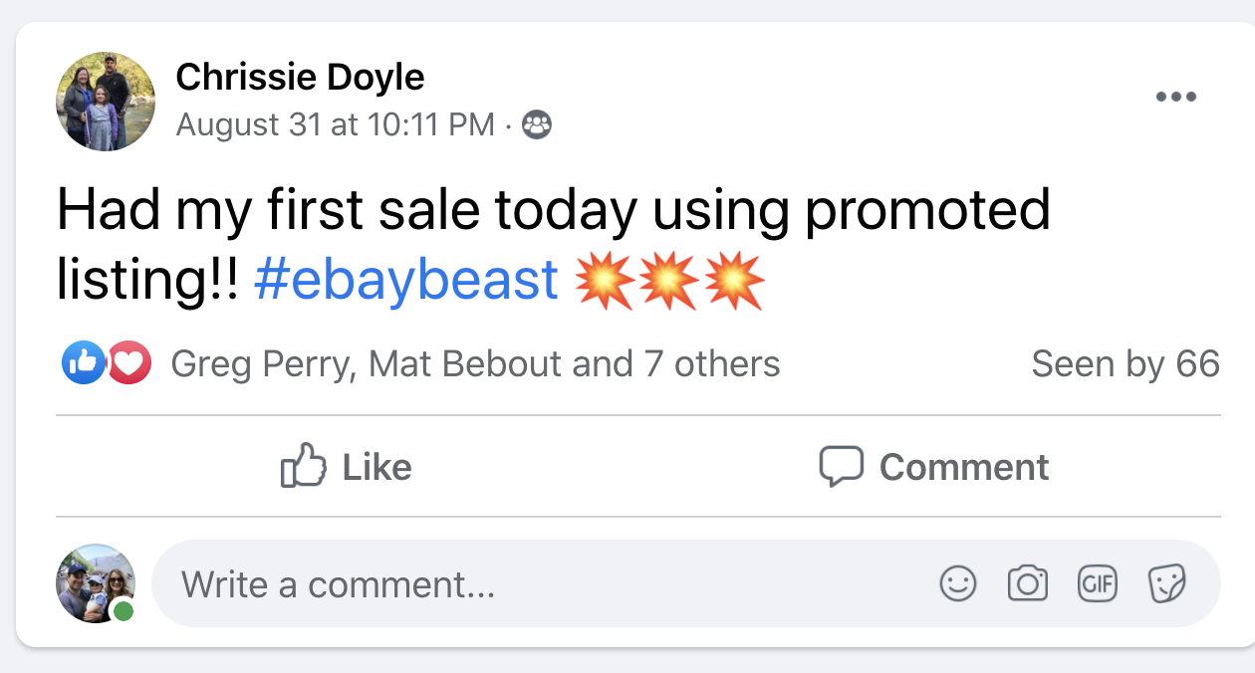Click the blue thumbs-up reaction icon
The image size is (1255, 673).
(83, 363)
